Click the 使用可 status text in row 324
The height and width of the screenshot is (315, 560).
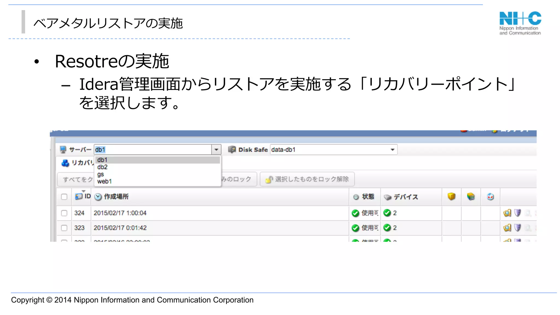point(370,213)
